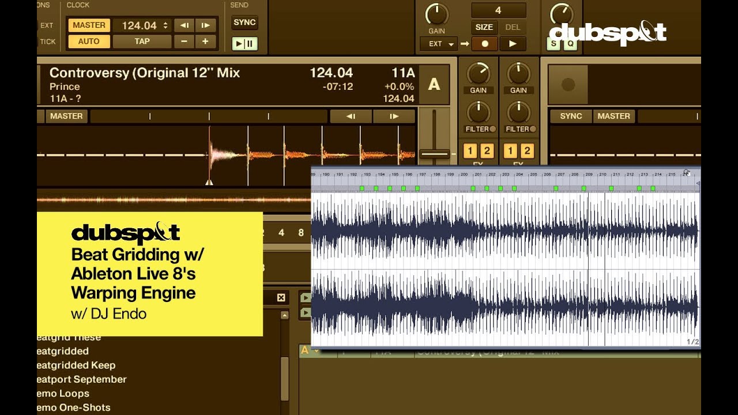Enable SYNC on Deck B

click(x=571, y=116)
